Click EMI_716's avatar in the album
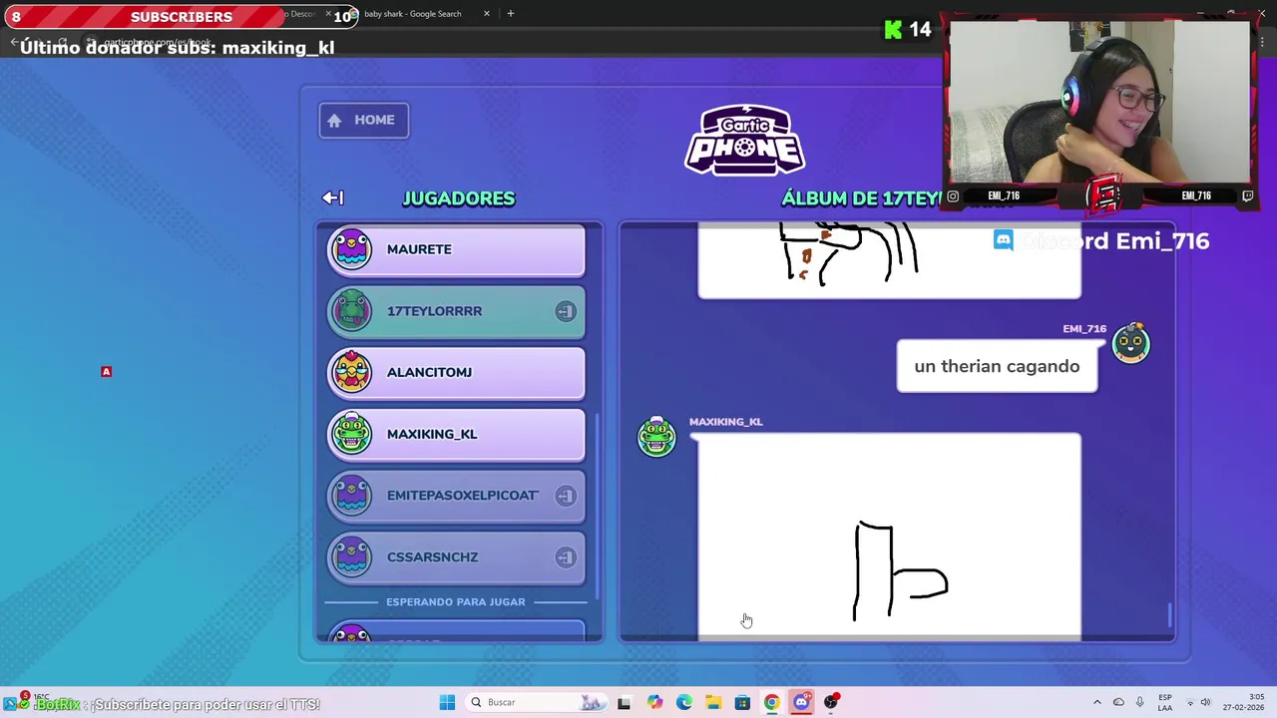 click(1131, 343)
